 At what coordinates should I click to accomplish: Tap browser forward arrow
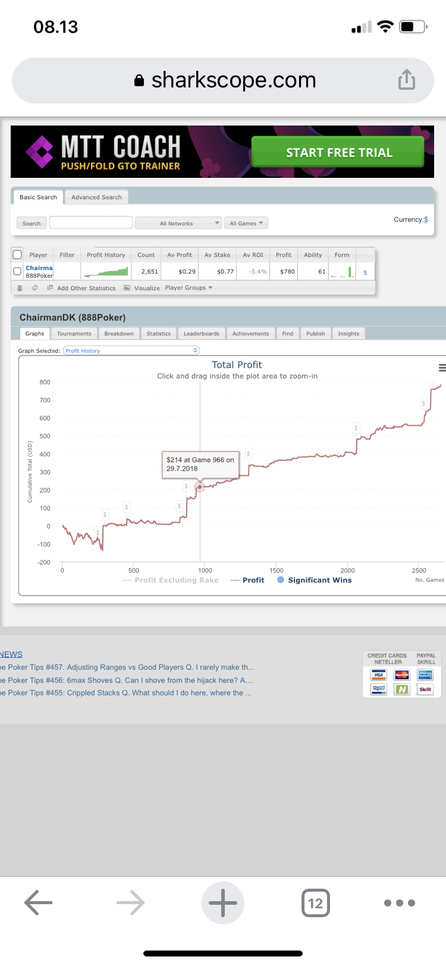130,903
